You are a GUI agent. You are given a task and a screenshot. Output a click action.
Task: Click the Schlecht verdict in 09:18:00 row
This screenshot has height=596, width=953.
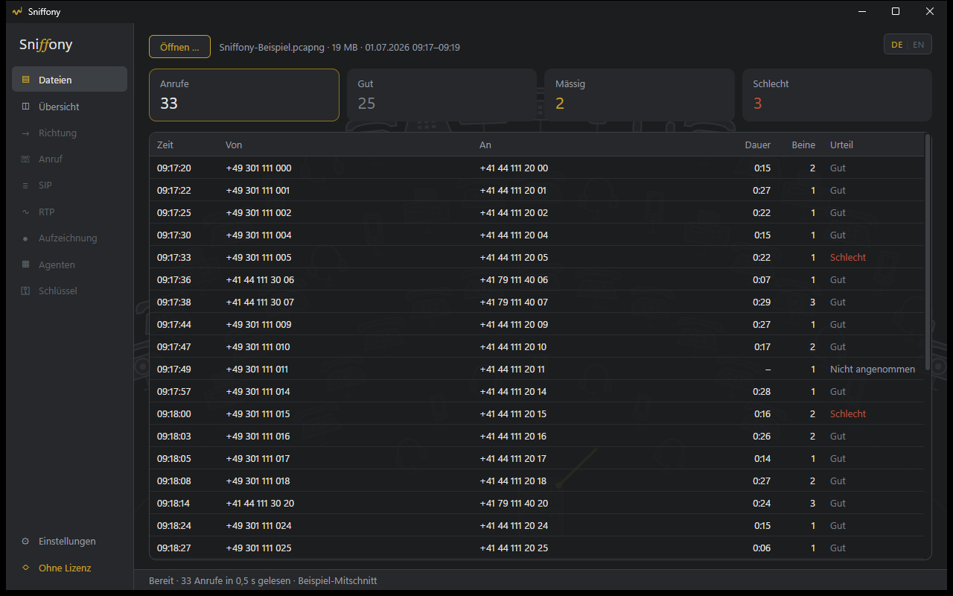(848, 413)
